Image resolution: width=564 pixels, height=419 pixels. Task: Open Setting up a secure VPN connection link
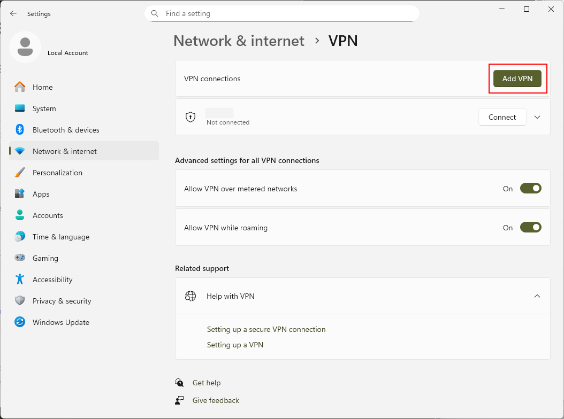266,329
